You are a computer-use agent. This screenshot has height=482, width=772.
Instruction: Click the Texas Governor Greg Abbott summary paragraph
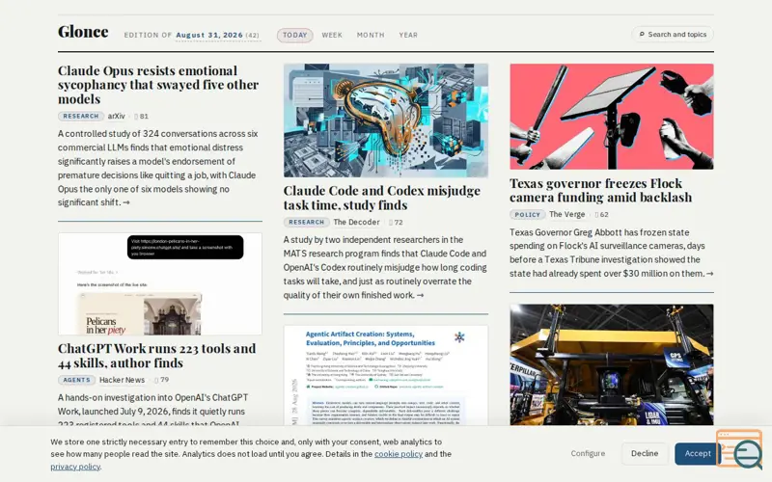611,253
